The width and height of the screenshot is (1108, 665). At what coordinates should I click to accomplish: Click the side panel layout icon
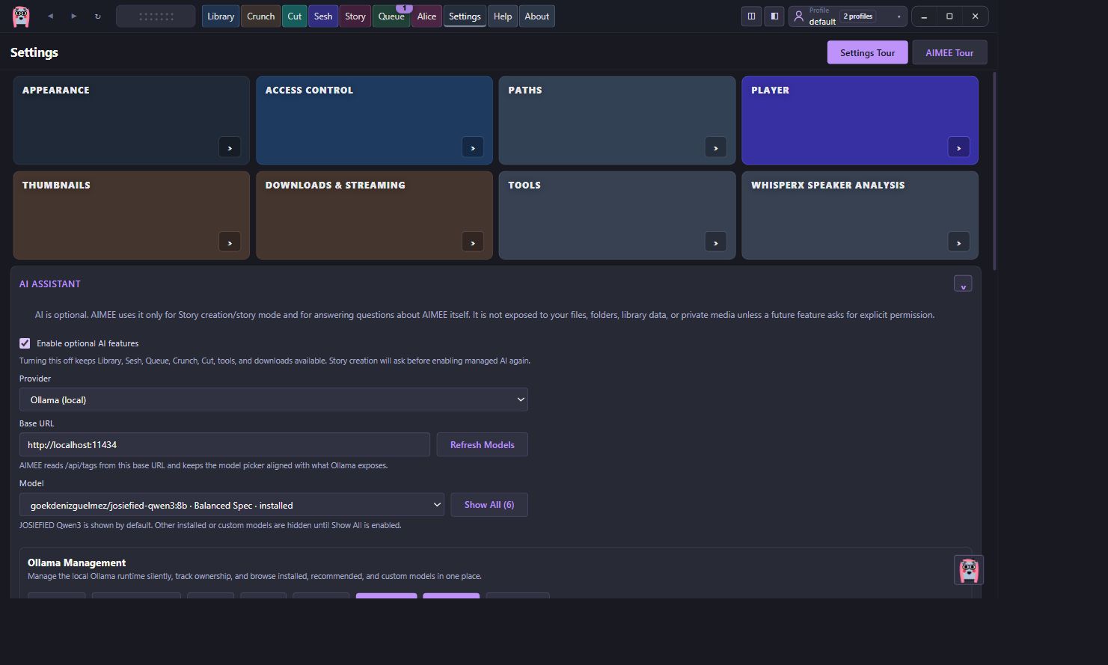tap(774, 16)
